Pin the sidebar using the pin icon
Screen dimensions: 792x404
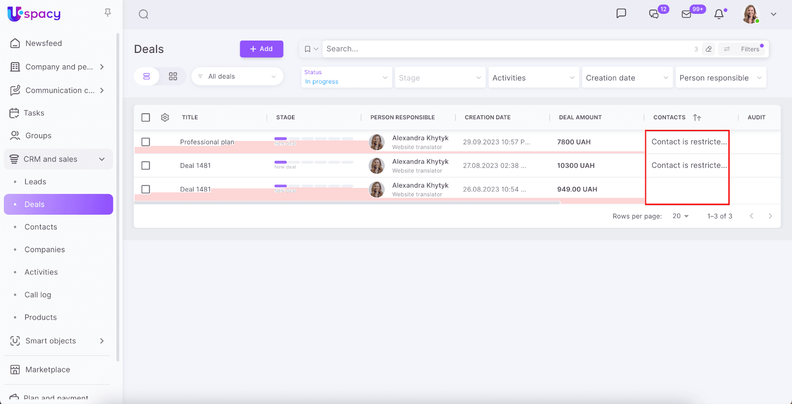click(107, 13)
